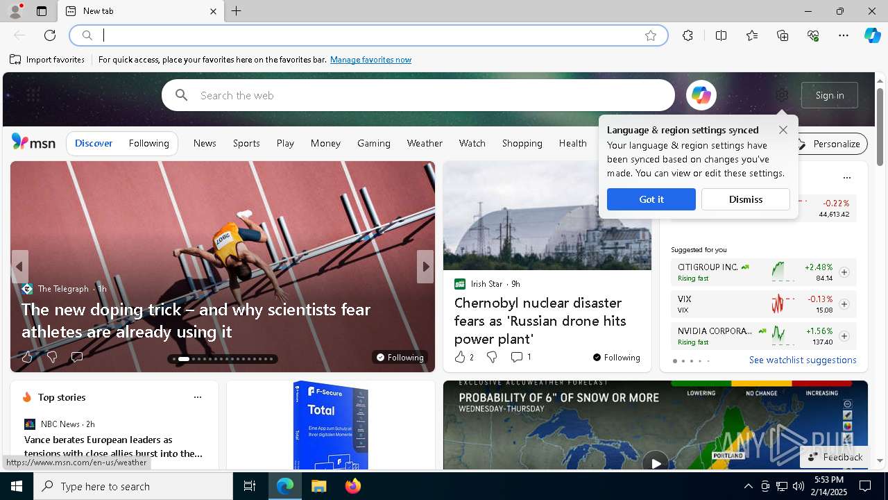
Task: Toggle split screen view
Action: coord(721,35)
